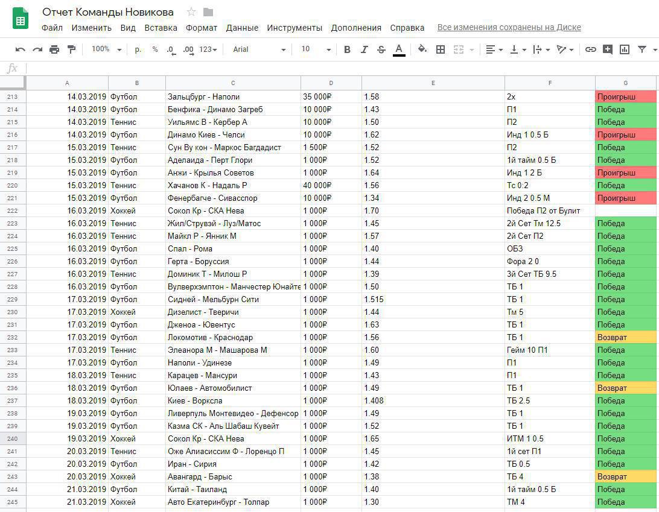Select Возврат cell in Авангард - Барыс row
The height and width of the screenshot is (512, 659).
point(625,476)
